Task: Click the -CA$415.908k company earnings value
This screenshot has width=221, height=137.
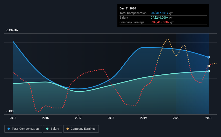Action: [160, 22]
